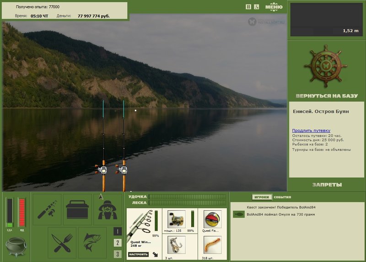The image size is (366, 262).
Task: Click the ship steering wheel icon
Action: 326,66
